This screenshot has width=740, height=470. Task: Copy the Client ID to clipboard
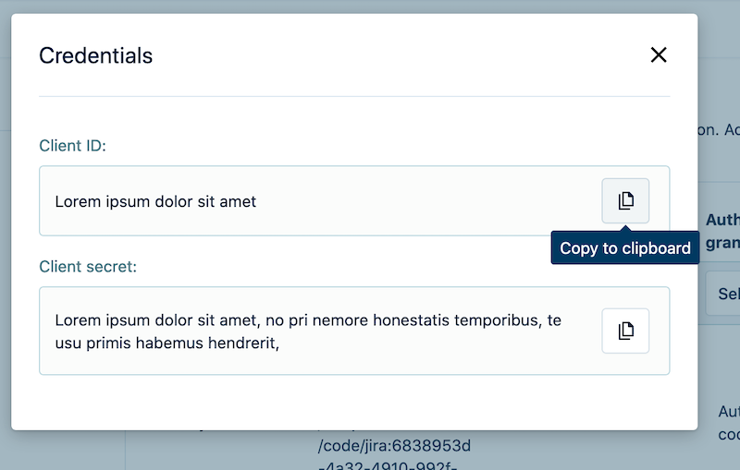(x=625, y=200)
